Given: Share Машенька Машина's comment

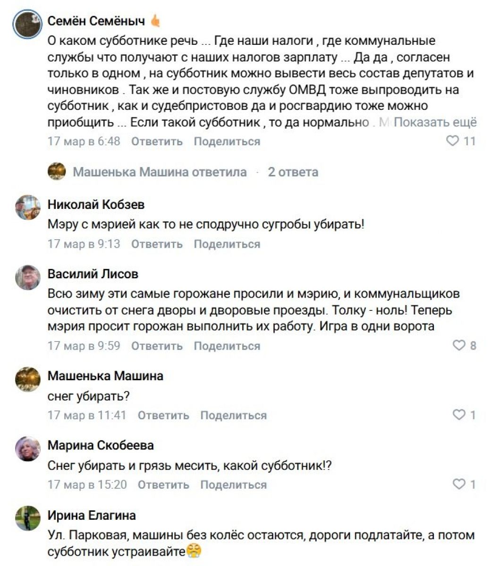Looking at the screenshot, I should point(233,416).
